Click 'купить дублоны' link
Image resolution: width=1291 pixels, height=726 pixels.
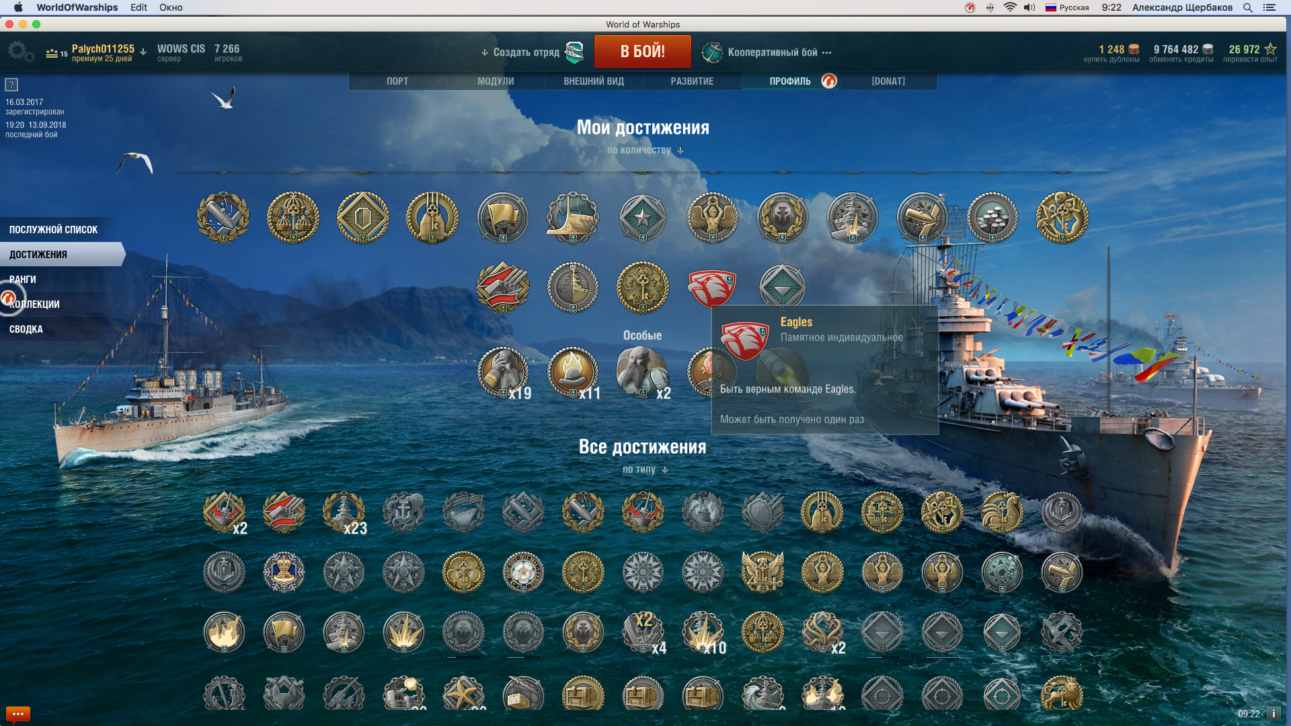(x=1111, y=59)
